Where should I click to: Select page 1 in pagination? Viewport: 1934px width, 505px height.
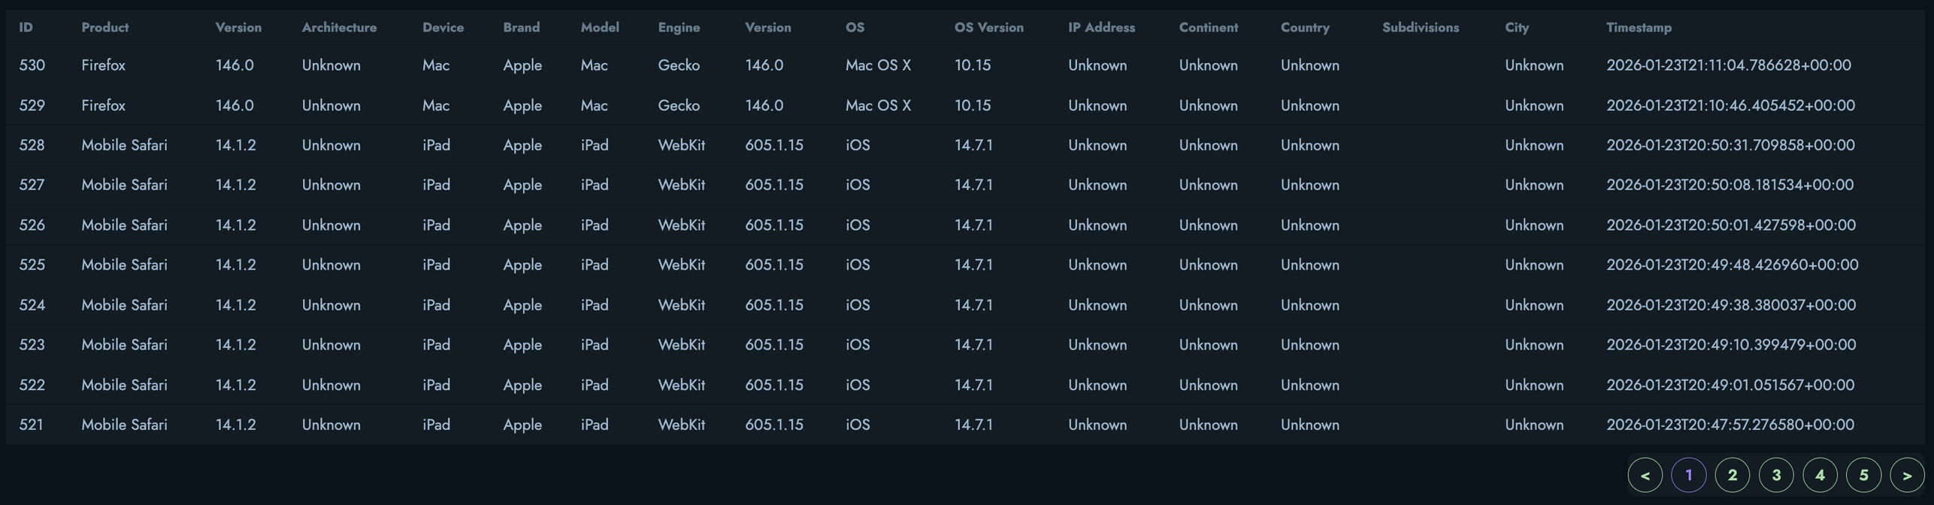tap(1688, 475)
